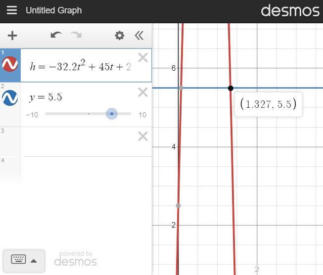Click the gray y-intercept point near 2.5

pos(179,206)
